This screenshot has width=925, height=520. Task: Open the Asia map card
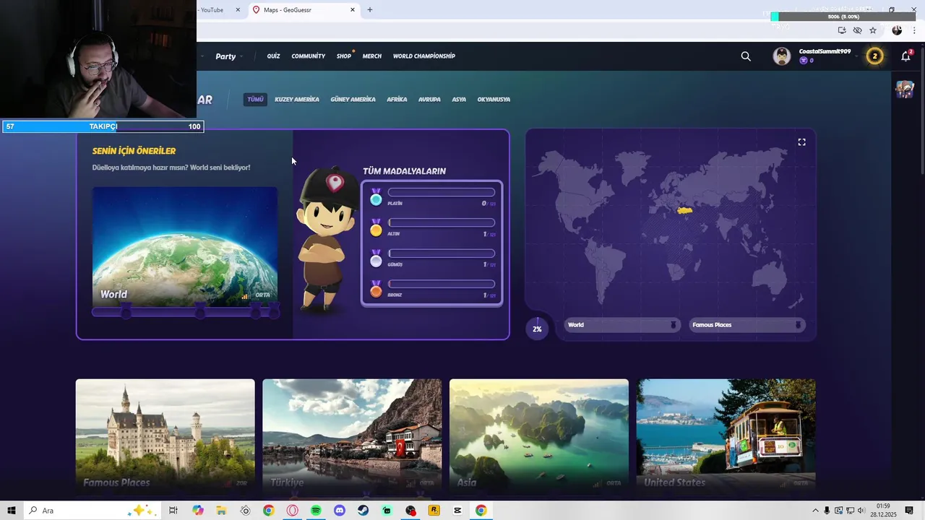[x=539, y=436]
